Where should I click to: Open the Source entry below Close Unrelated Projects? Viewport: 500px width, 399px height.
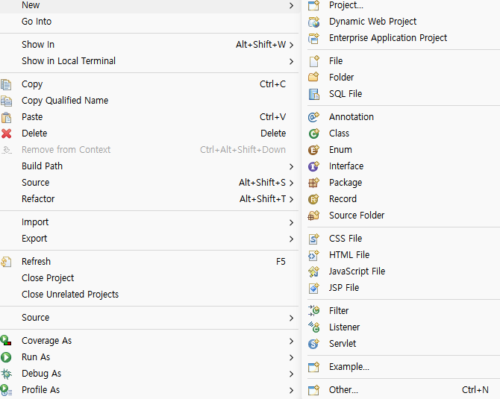point(149,318)
